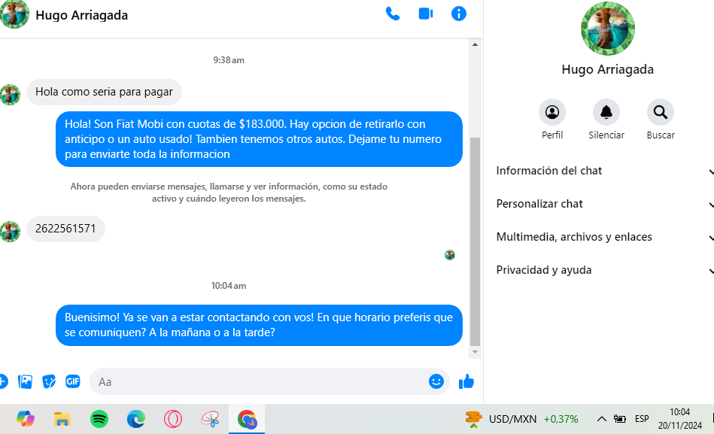Toggle the conversation information panel icon

(458, 14)
